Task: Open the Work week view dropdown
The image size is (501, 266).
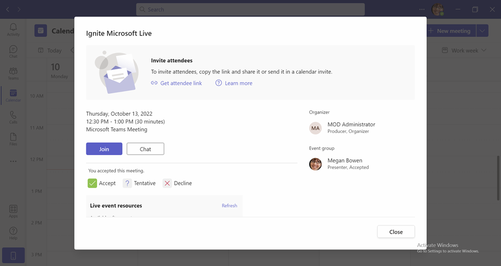Action: 464,50
